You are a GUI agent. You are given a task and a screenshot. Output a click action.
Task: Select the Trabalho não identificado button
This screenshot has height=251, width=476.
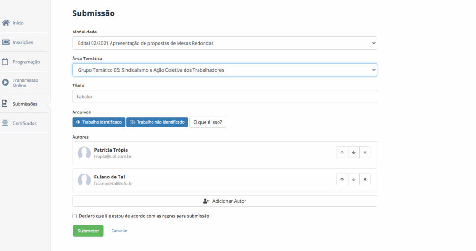[x=157, y=122]
